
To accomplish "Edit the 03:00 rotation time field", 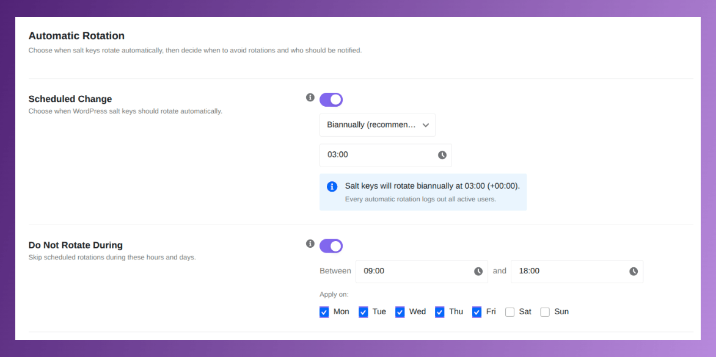I will tap(386, 155).
